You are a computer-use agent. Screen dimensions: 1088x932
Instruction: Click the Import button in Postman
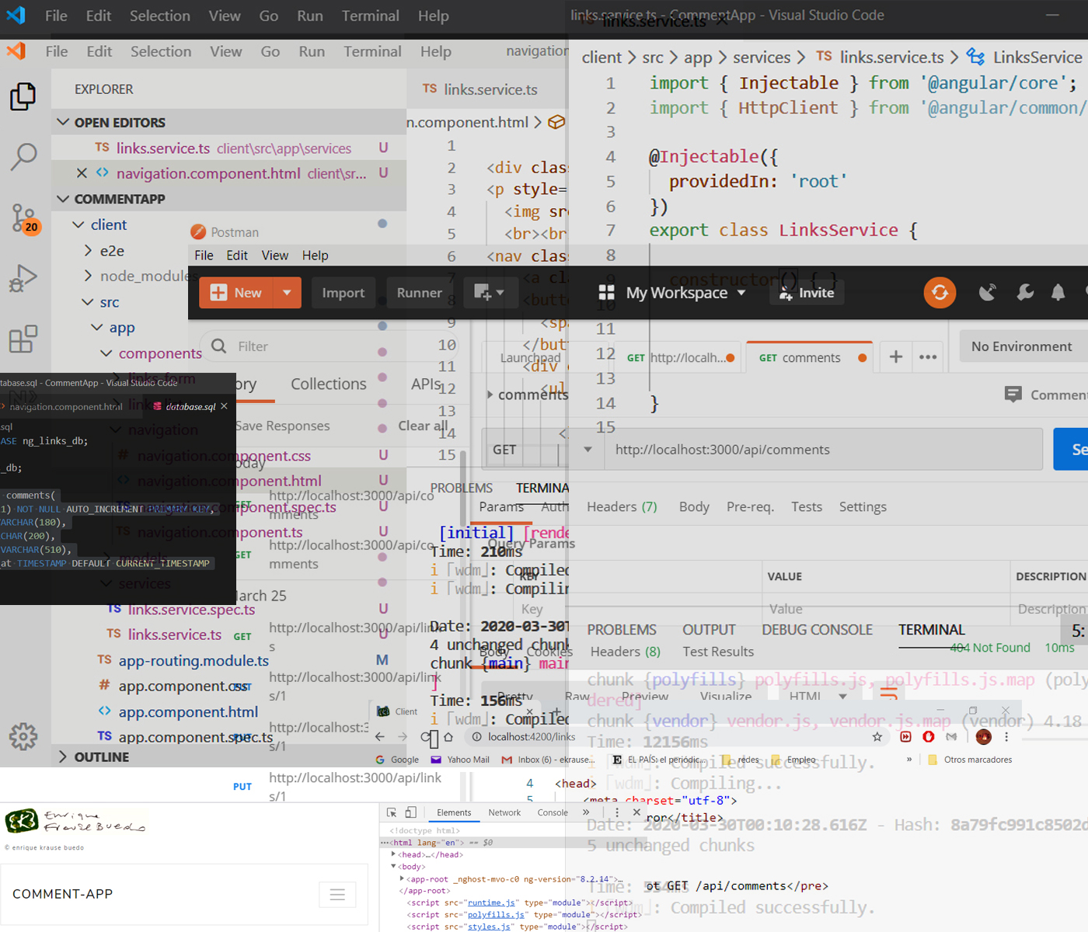(x=343, y=293)
